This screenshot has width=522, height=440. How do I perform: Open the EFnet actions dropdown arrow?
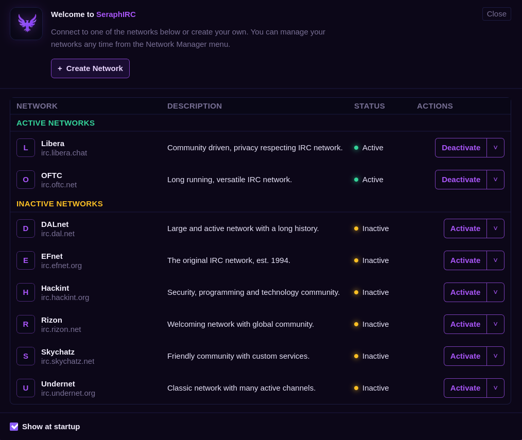[495, 260]
